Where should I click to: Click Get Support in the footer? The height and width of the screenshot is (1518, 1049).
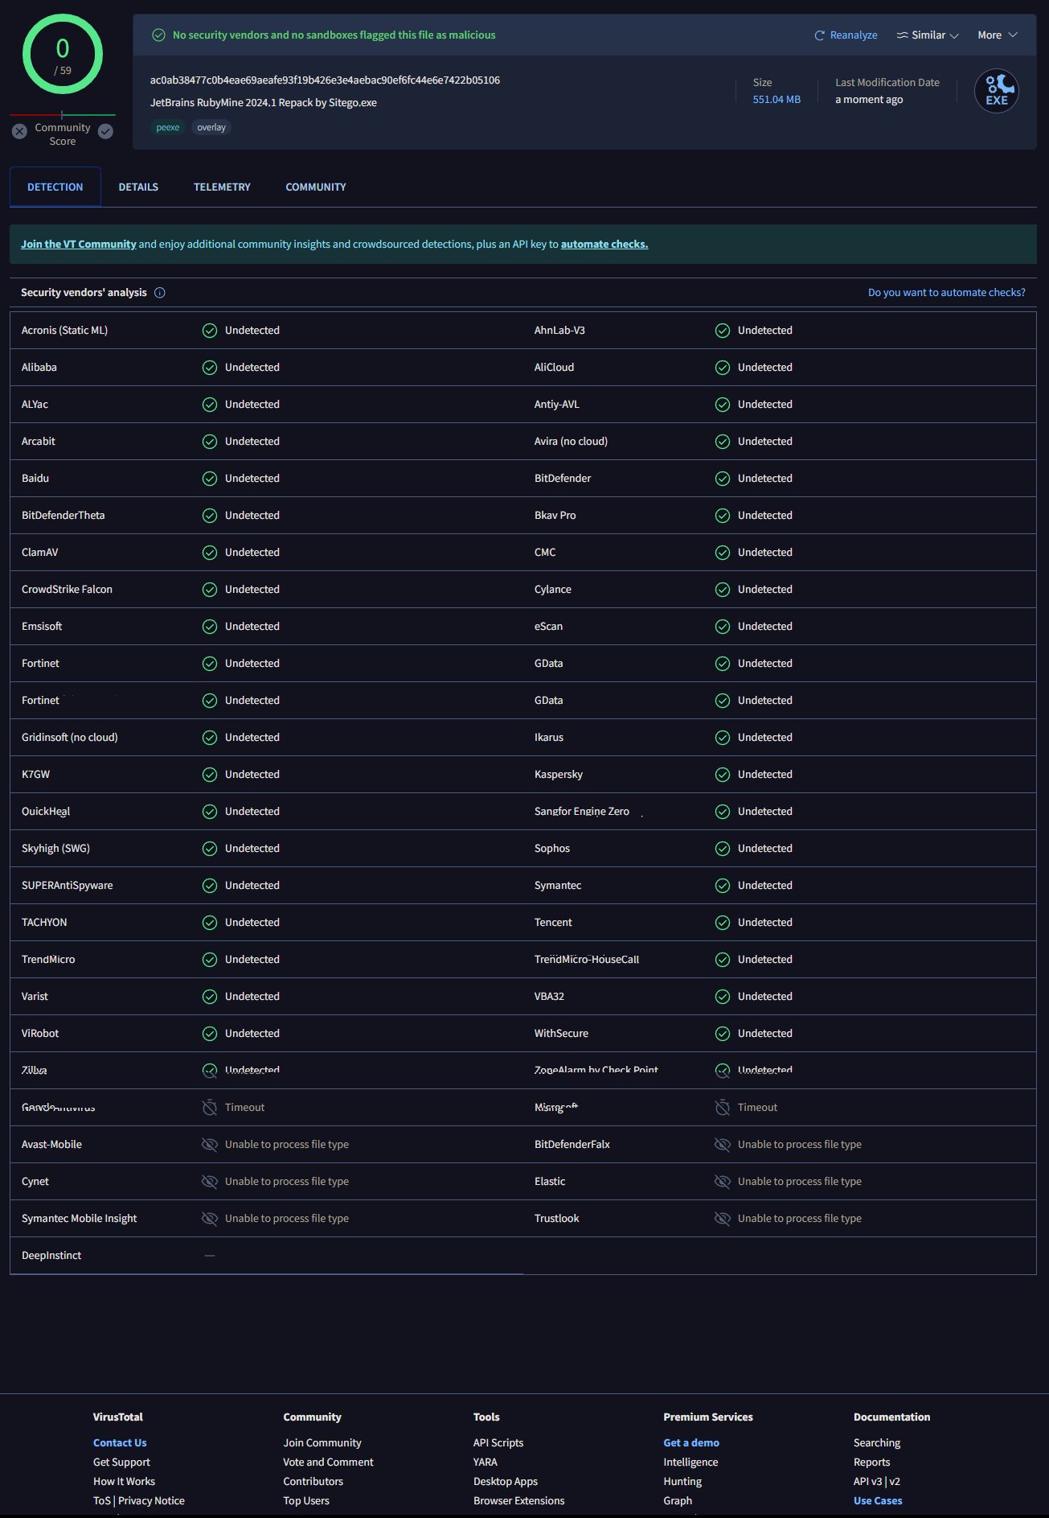point(121,1462)
